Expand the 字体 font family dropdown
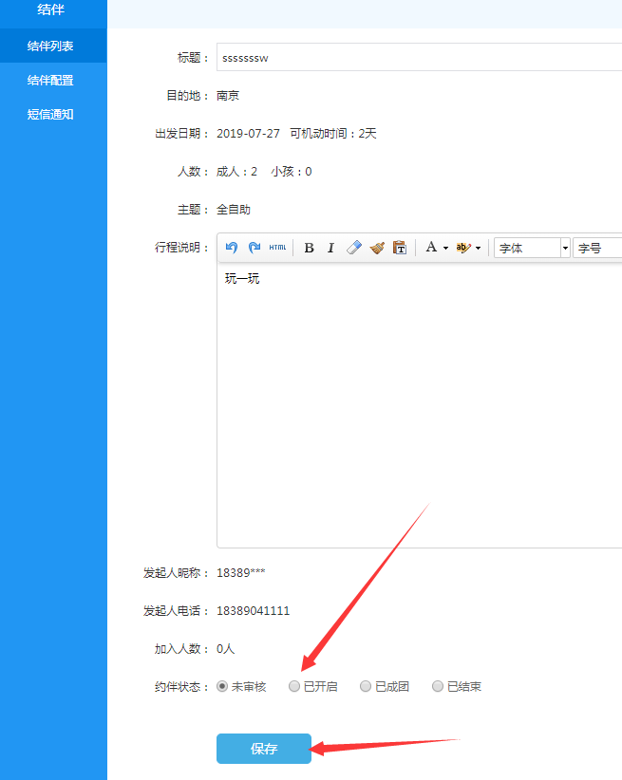 pyautogui.click(x=565, y=248)
